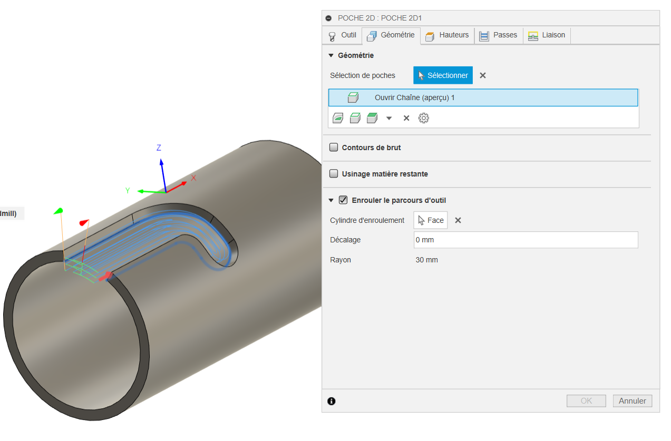The image size is (671, 441).
Task: Uncheck Enrouler le parcours d'outil
Action: coord(343,200)
